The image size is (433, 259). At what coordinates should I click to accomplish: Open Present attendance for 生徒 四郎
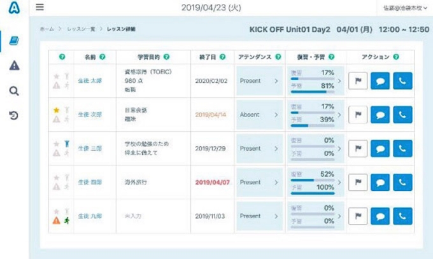point(259,182)
